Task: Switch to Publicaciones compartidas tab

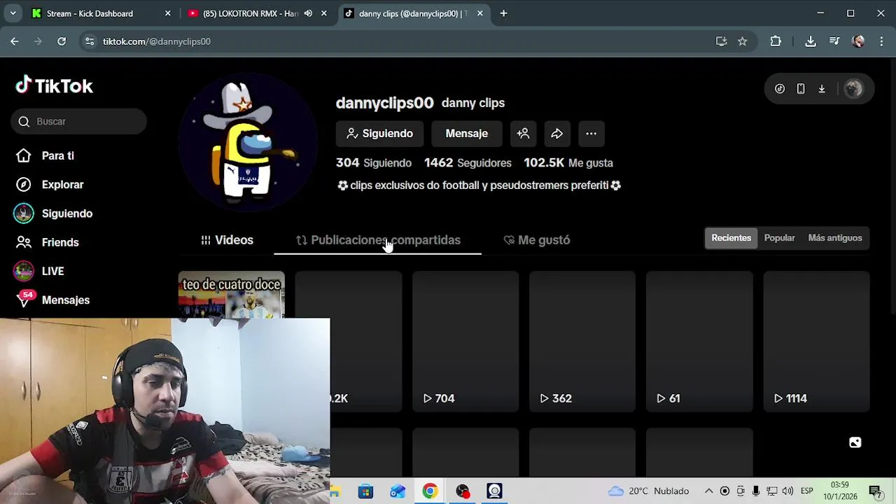Action: coord(378,240)
